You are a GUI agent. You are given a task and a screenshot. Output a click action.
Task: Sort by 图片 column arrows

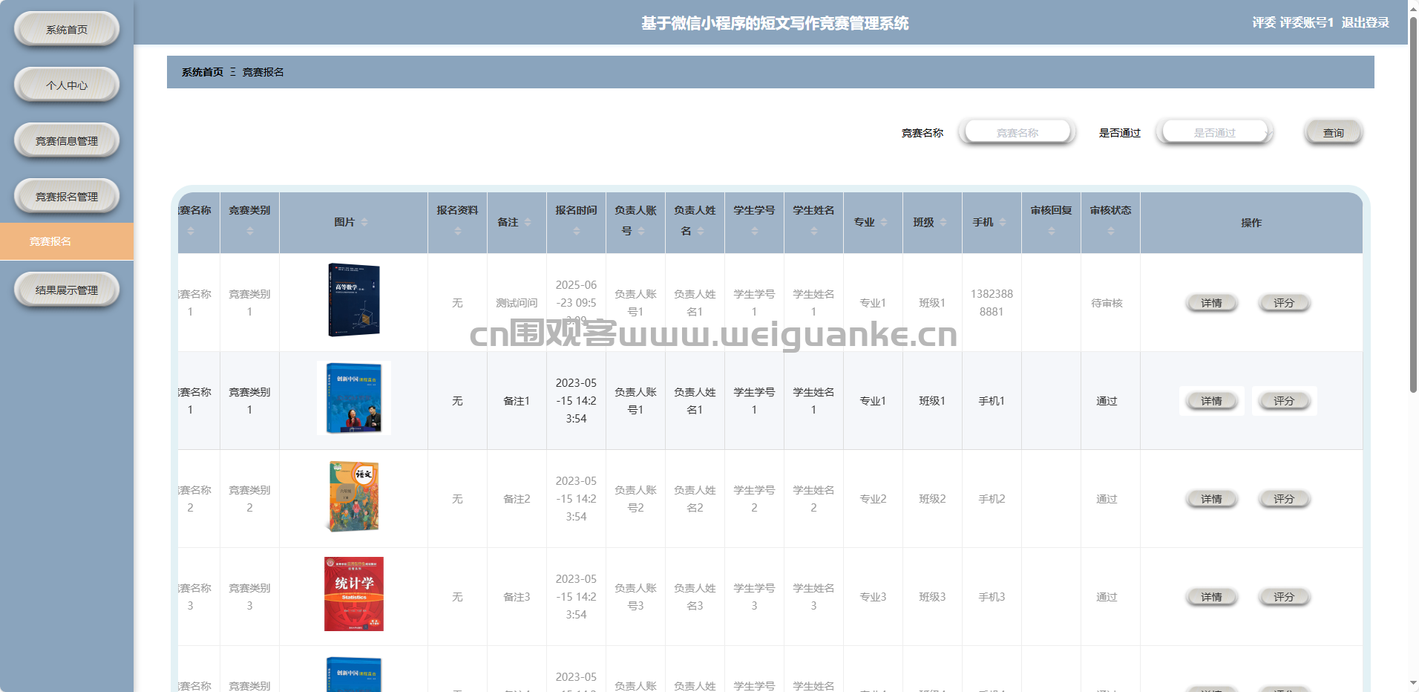point(364,222)
